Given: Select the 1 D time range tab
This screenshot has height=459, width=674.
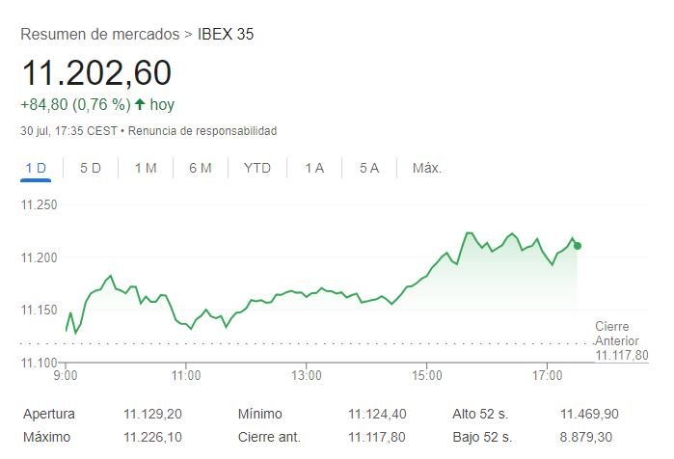Looking at the screenshot, I should click(36, 168).
